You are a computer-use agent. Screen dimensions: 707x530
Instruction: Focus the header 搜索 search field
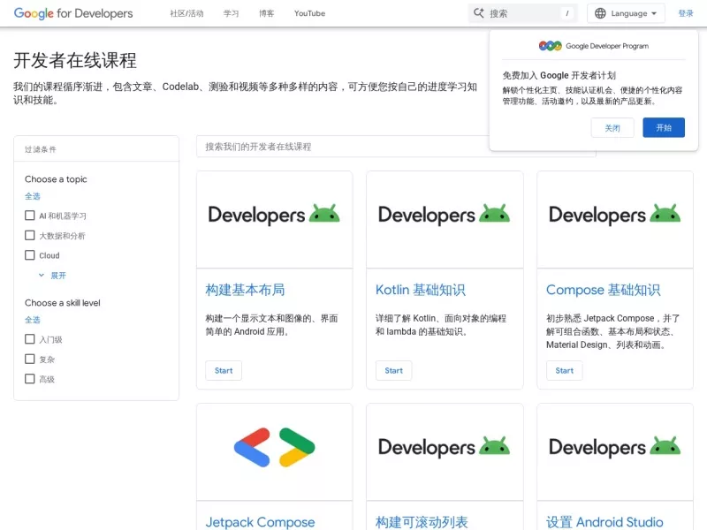click(523, 13)
